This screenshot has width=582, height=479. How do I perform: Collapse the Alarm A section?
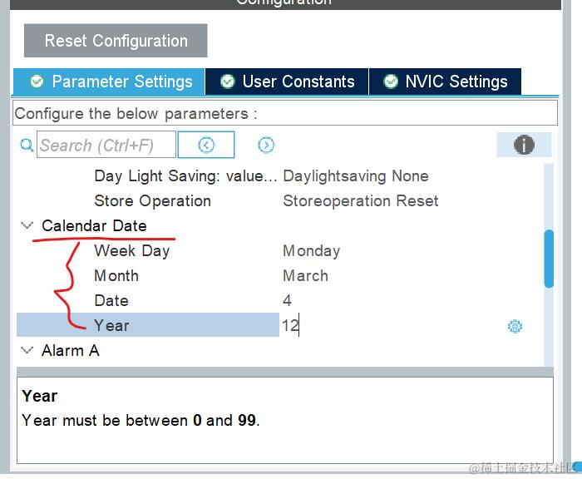[27, 350]
